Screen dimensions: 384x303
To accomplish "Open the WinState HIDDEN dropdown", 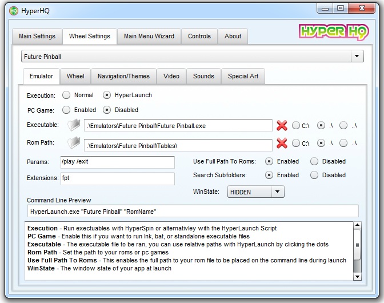I will click(255, 192).
